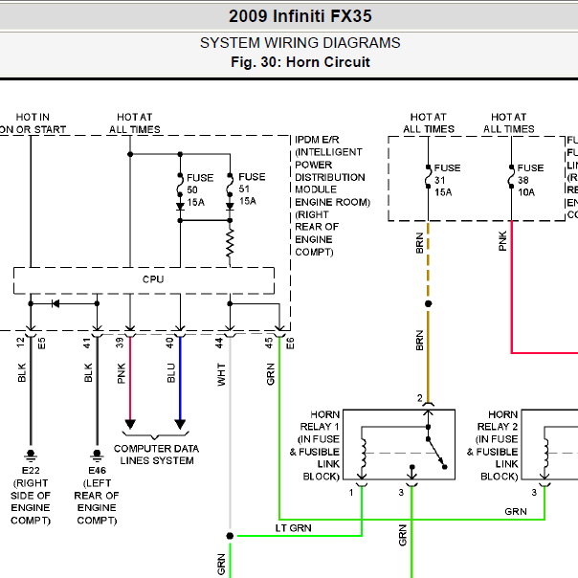578x578 pixels.
Task: Click the BLU wire label at pin 40
Action: pyautogui.click(x=170, y=373)
